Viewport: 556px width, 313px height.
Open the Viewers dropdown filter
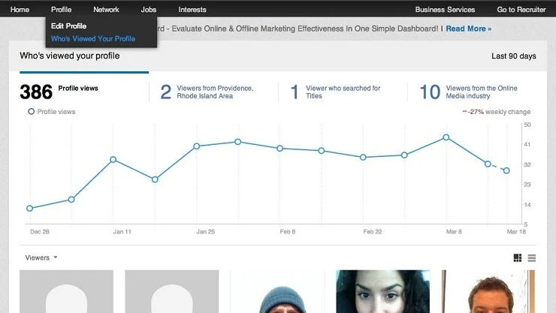click(41, 257)
